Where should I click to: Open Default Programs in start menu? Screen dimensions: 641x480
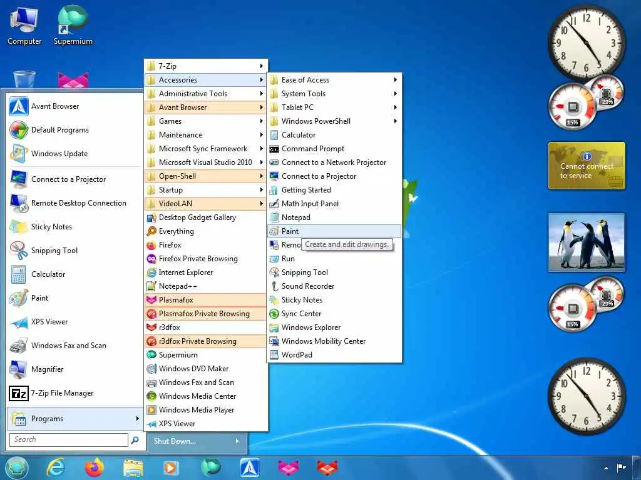[x=74, y=130]
